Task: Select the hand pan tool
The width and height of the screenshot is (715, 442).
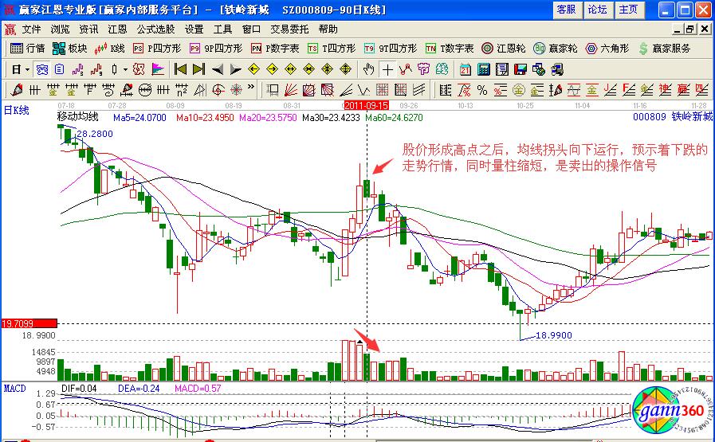Action: 369,69
